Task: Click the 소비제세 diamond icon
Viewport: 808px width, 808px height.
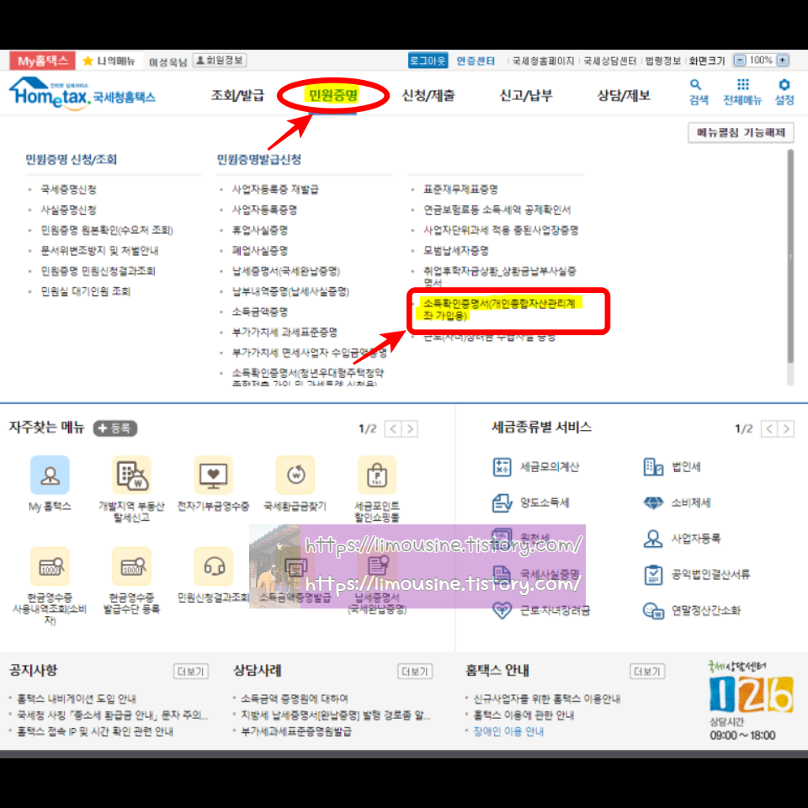Action: (x=653, y=502)
